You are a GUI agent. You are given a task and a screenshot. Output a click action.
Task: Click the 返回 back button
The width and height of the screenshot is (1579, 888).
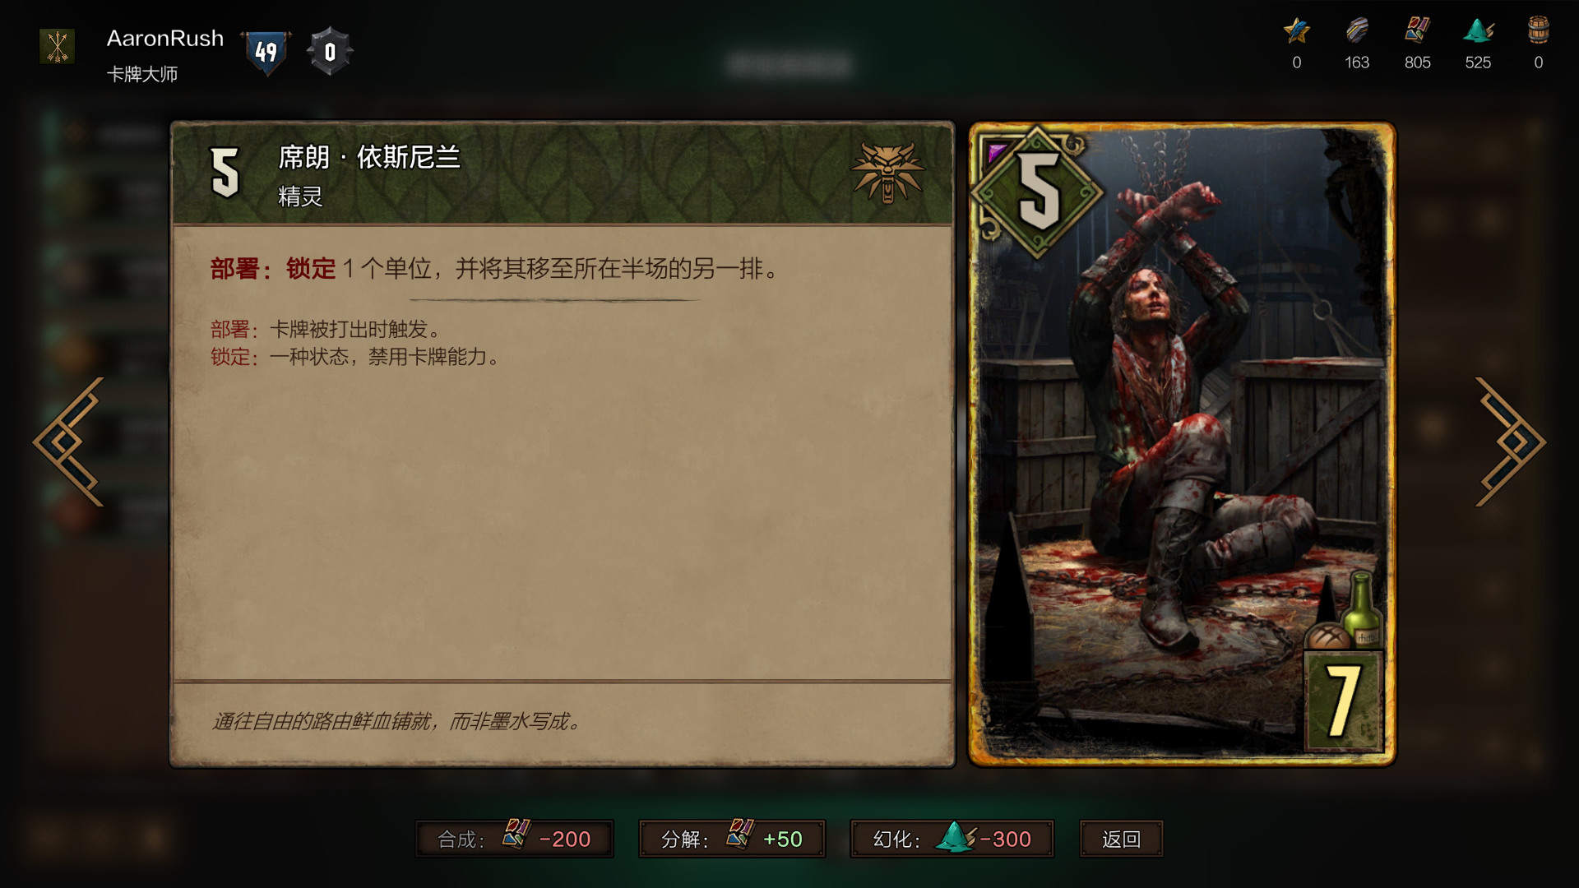1121,839
